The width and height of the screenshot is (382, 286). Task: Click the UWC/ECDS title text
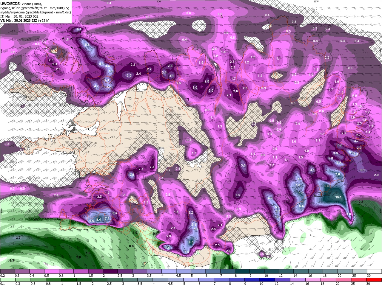(x=10, y=4)
